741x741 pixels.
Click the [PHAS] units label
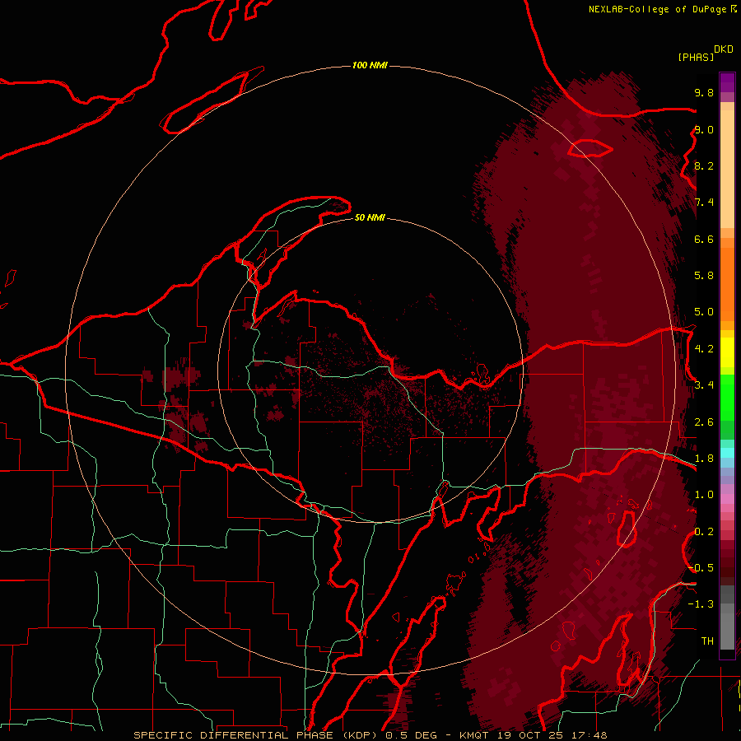pos(696,58)
